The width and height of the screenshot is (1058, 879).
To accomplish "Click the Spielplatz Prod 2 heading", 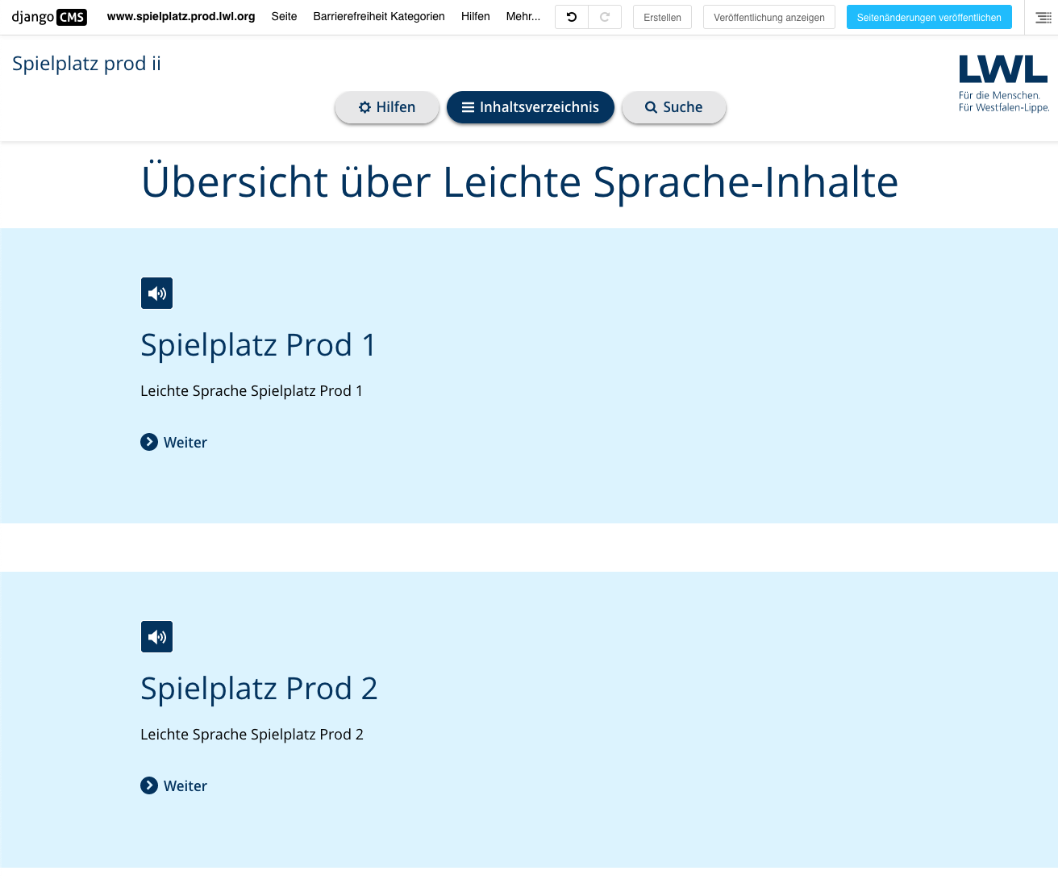I will (259, 689).
